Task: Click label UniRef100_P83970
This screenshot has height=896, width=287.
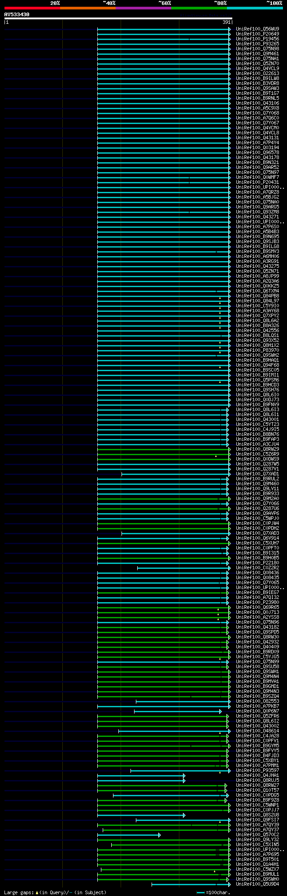Action: click(257, 350)
